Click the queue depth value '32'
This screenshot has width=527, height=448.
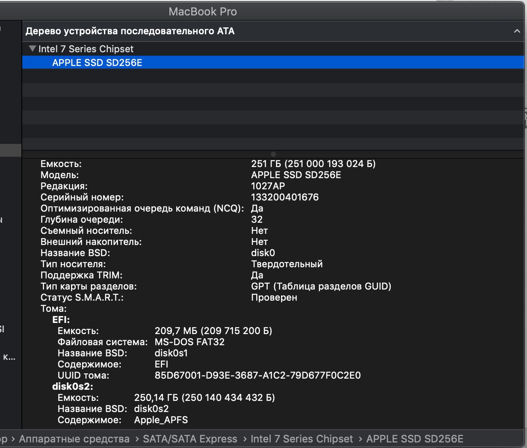click(257, 220)
